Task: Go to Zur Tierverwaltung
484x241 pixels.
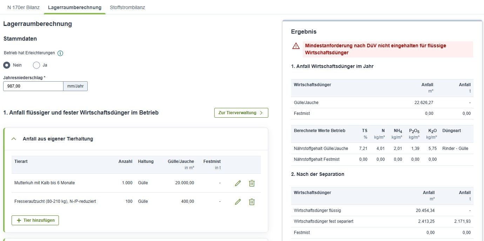Action: [x=241, y=113]
